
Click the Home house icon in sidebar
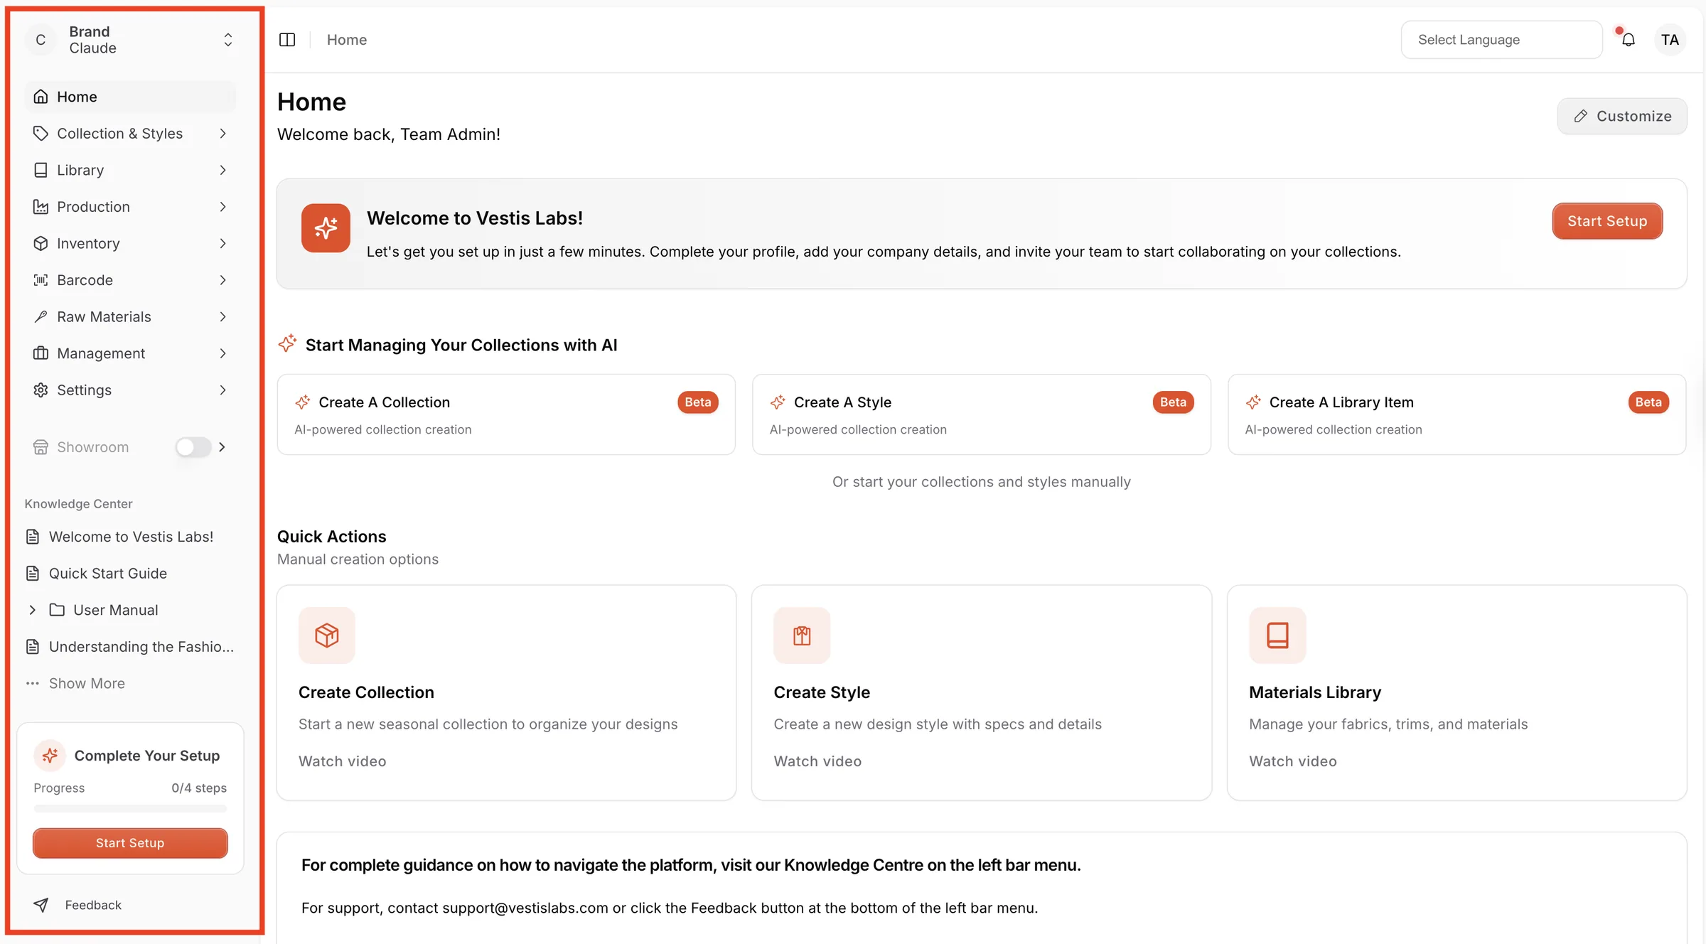[41, 97]
